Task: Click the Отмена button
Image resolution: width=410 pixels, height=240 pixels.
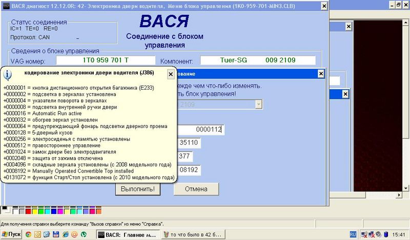Action: click(x=196, y=189)
